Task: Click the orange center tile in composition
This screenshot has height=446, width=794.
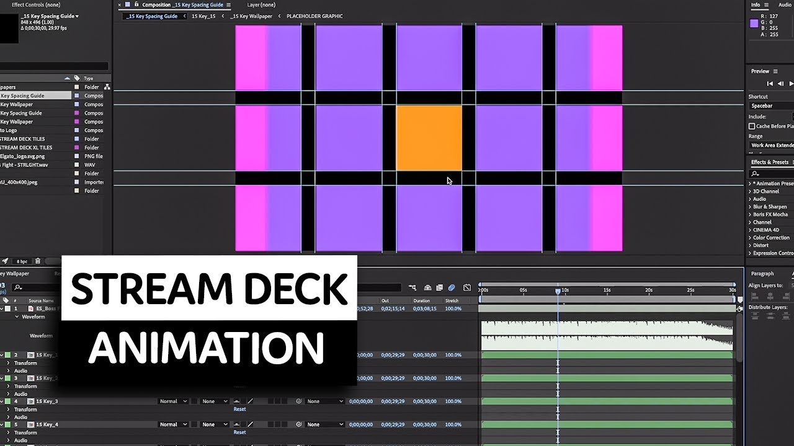Action: (429, 138)
